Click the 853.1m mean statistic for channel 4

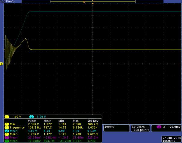(49, 141)
